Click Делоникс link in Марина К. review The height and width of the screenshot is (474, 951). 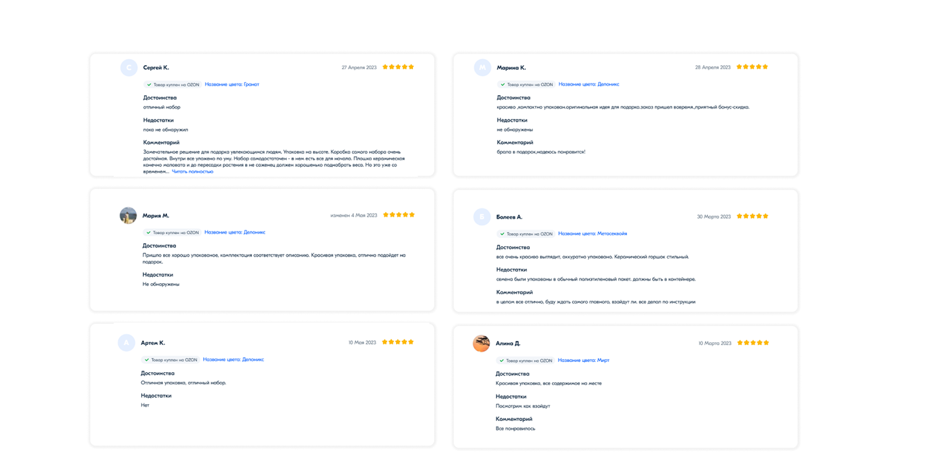(588, 84)
